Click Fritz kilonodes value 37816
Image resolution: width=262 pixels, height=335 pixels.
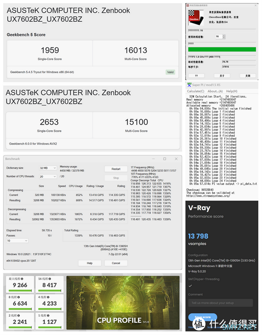[226, 67]
